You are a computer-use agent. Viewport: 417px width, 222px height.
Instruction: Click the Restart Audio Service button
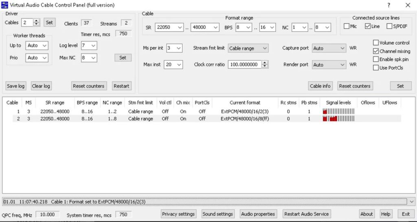tap(306, 214)
